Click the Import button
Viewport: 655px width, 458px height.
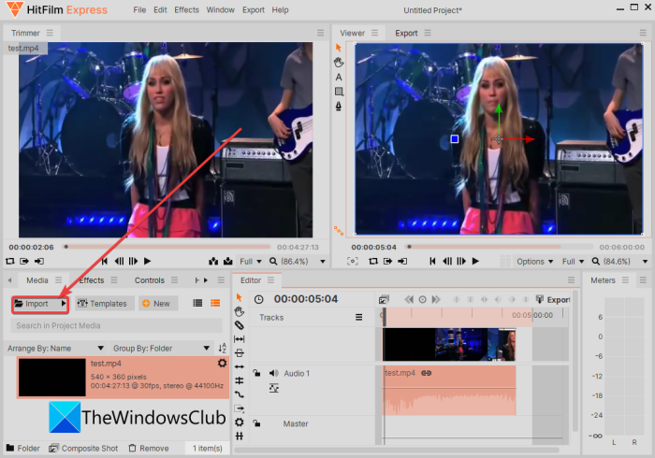click(36, 304)
